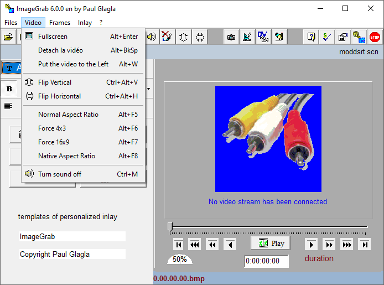Click the Play button

[x=271, y=243]
